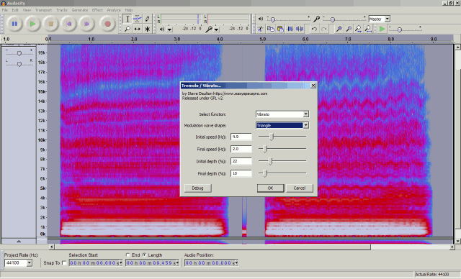Open the Help menu
Viewport: 461px width, 279px height.
point(129,10)
